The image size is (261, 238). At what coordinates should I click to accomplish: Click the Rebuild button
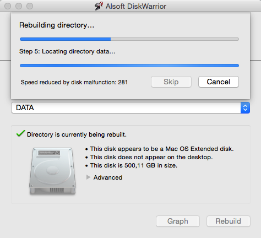point(229,221)
